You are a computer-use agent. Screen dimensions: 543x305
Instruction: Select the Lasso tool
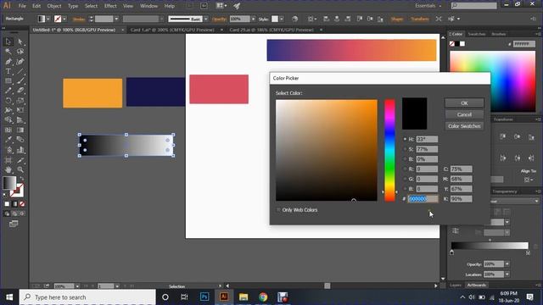(20, 52)
